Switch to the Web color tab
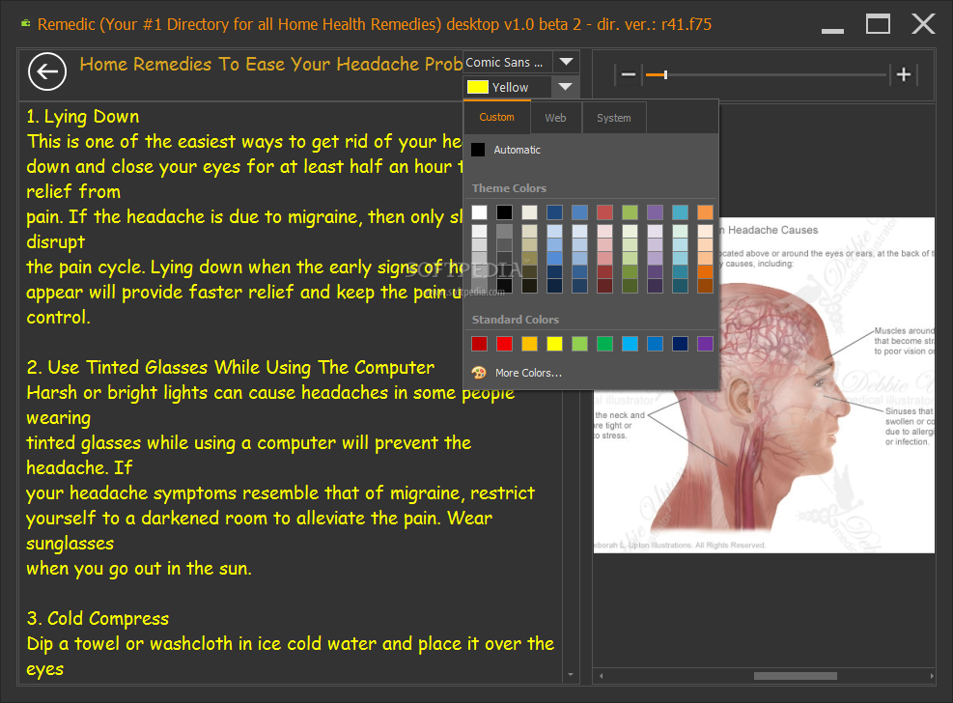This screenshot has width=953, height=703. 555,118
